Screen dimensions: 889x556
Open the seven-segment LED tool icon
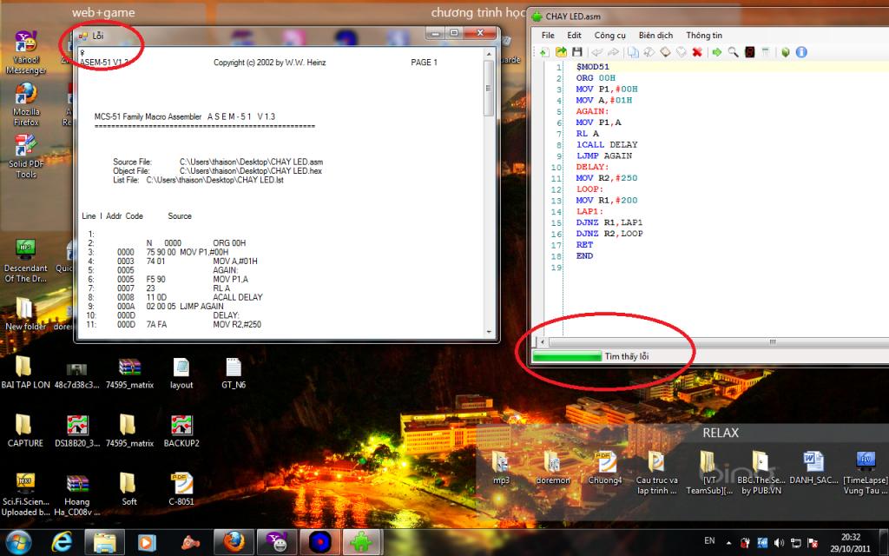tap(749, 52)
